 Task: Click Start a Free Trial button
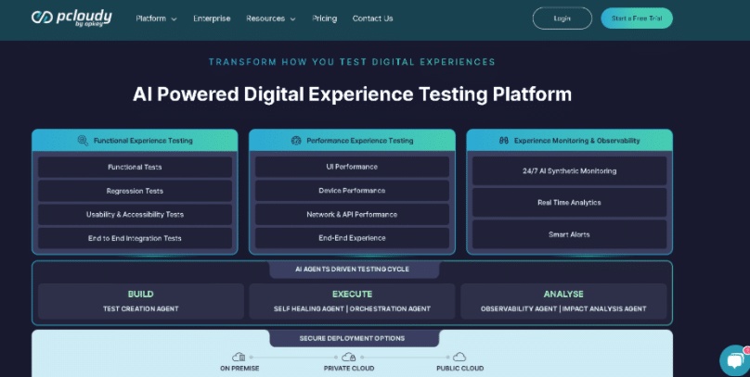pyautogui.click(x=636, y=19)
